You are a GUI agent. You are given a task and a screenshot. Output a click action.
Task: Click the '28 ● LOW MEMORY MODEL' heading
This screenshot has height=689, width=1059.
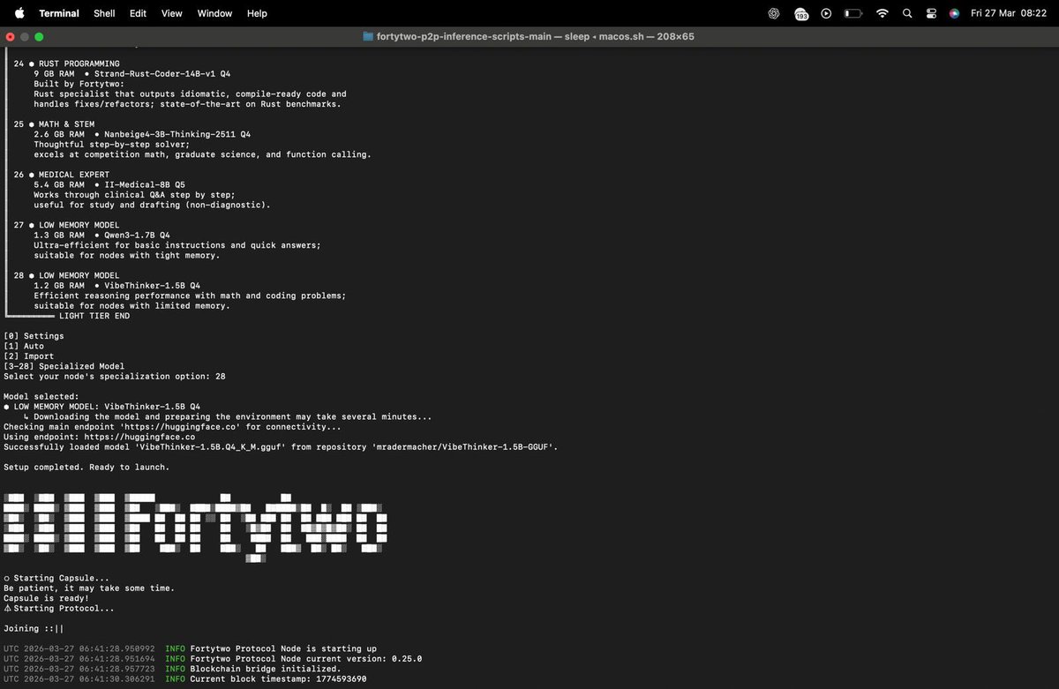click(x=67, y=275)
